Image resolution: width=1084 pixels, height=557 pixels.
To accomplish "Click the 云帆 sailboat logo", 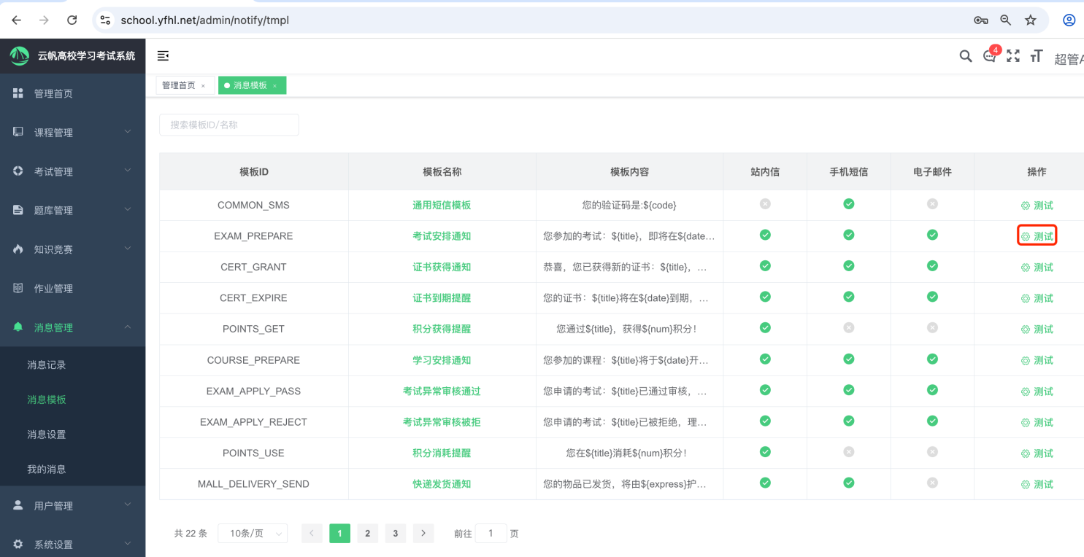I will tap(19, 55).
